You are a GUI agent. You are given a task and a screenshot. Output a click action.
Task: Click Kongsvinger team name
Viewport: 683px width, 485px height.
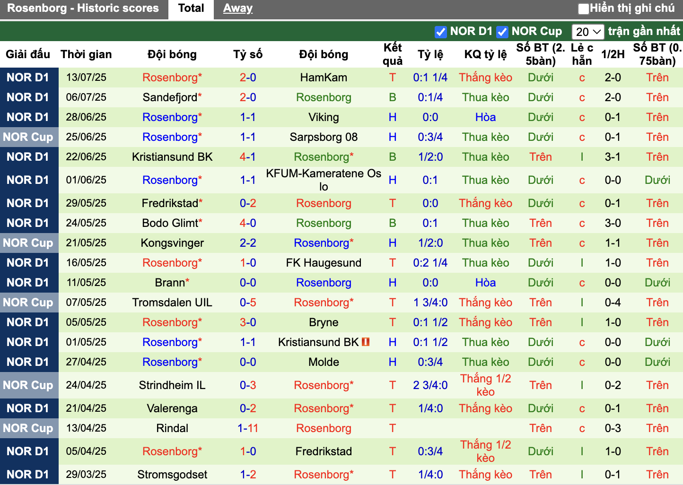coord(172,243)
